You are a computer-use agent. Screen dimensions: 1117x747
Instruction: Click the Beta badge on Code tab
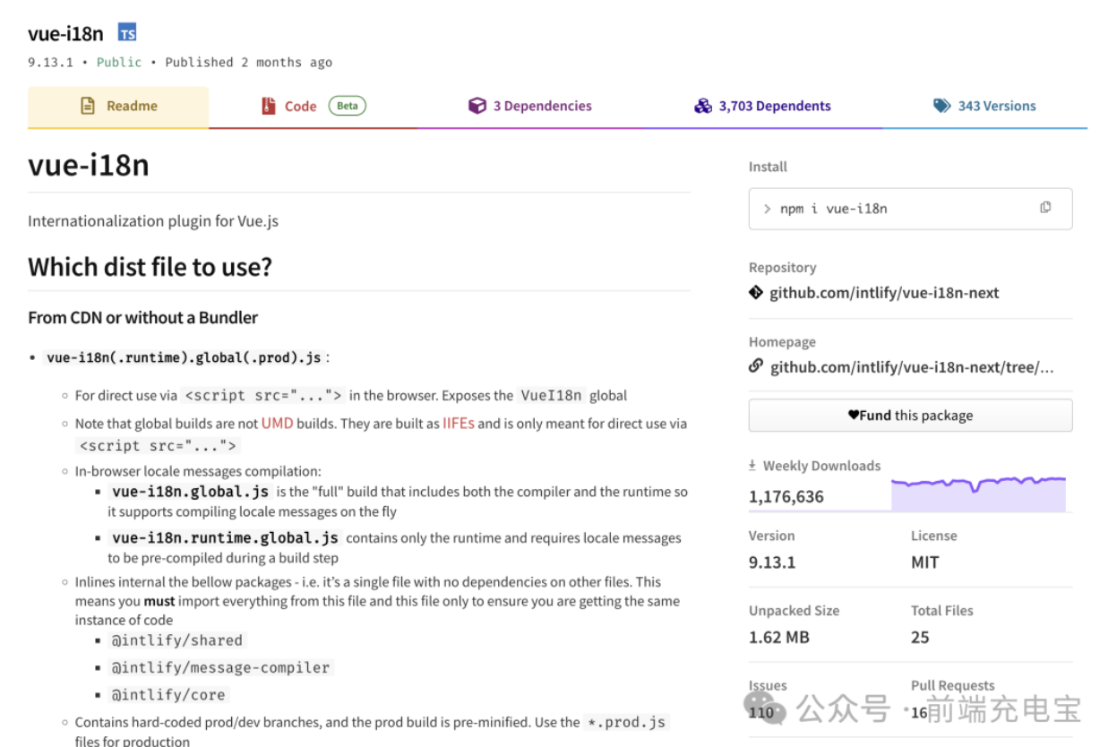pyautogui.click(x=348, y=106)
